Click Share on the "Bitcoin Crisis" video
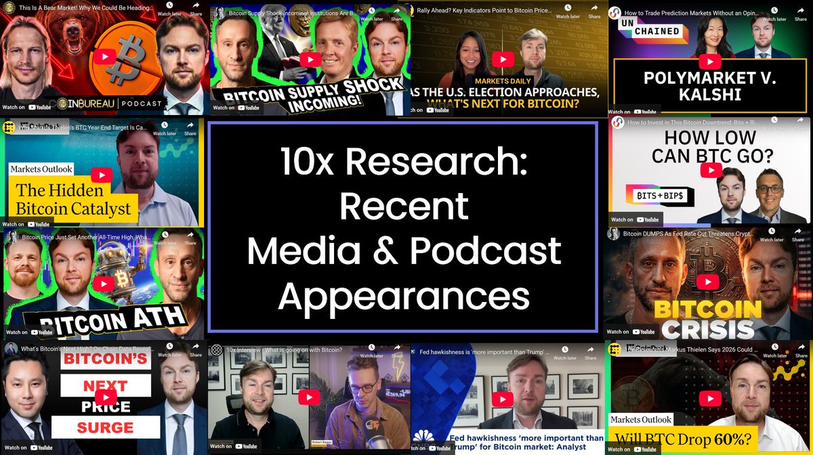This screenshot has width=813, height=455. [x=798, y=236]
